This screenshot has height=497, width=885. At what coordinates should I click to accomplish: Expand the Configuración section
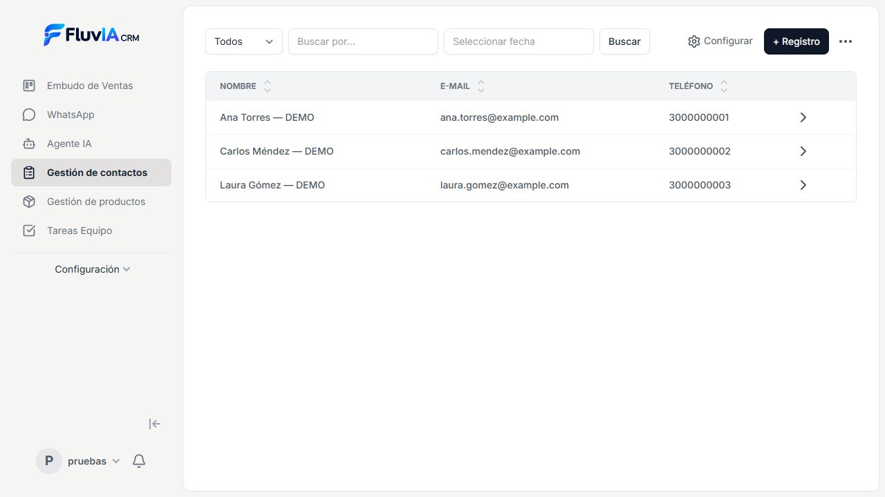92,269
